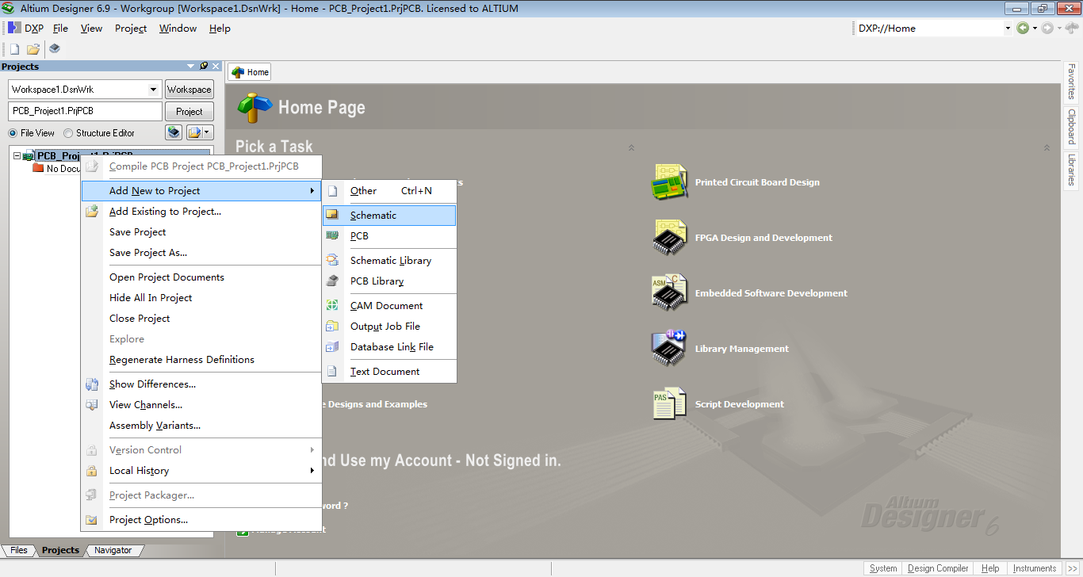Switch to the Files tab
This screenshot has width=1083, height=577.
[x=19, y=550]
